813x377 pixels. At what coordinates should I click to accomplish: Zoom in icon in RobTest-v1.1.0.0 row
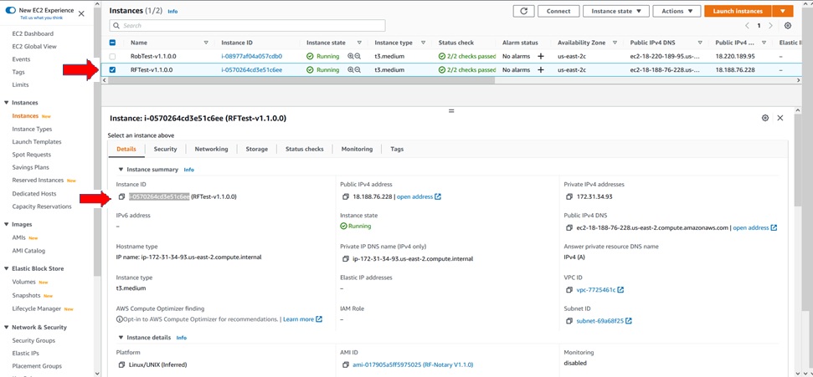pyautogui.click(x=351, y=56)
